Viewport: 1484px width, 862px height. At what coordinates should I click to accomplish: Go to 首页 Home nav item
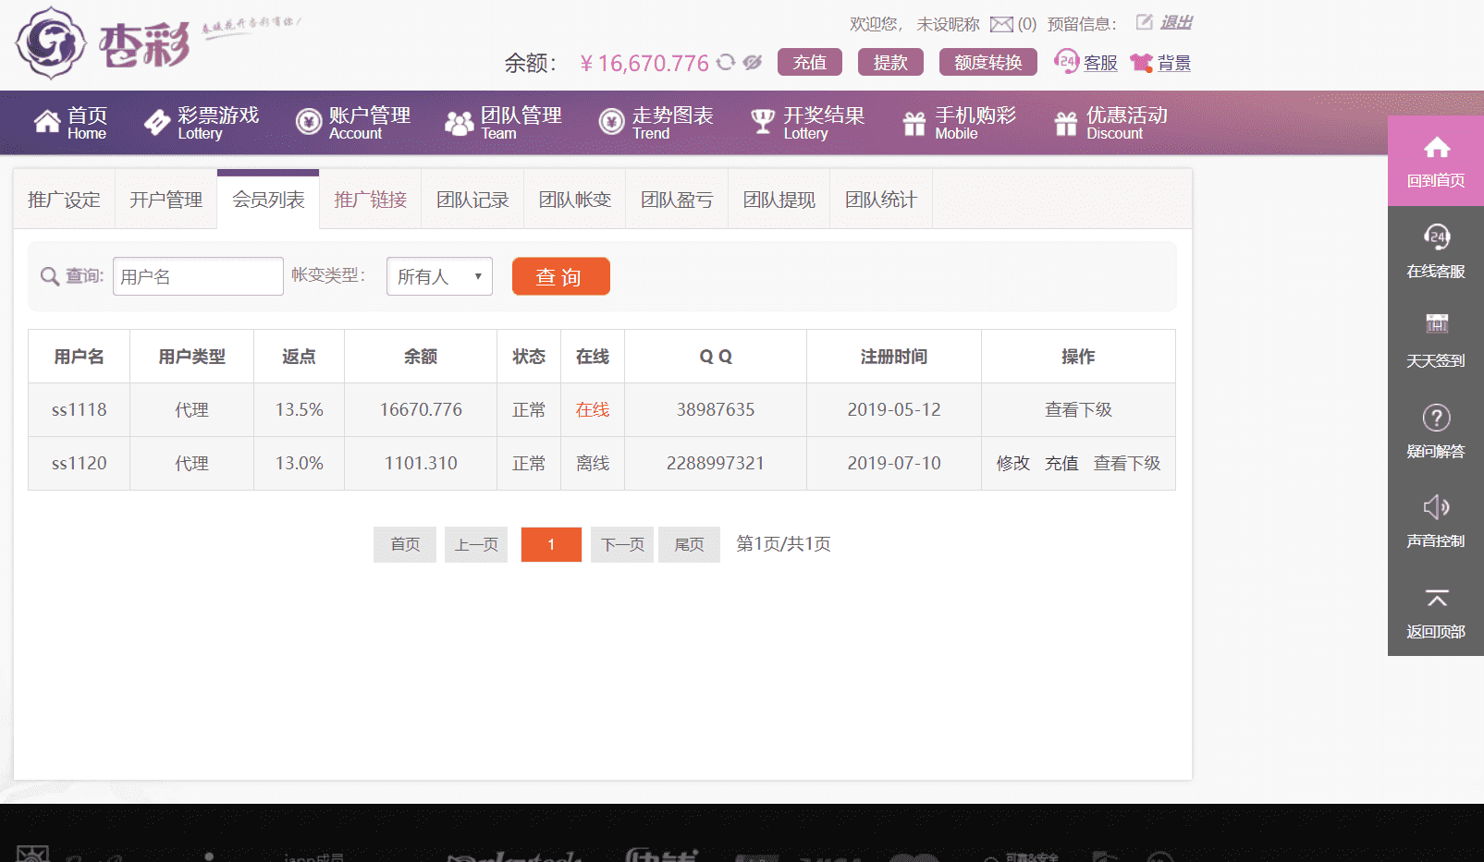coord(70,122)
